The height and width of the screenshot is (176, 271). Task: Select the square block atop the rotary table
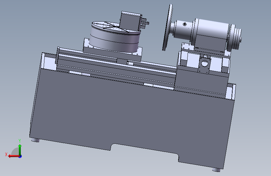pos(131,20)
